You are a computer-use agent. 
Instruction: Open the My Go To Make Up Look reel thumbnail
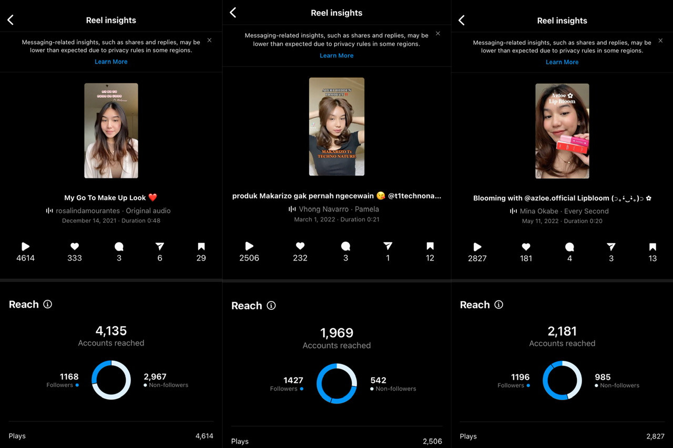[111, 131]
